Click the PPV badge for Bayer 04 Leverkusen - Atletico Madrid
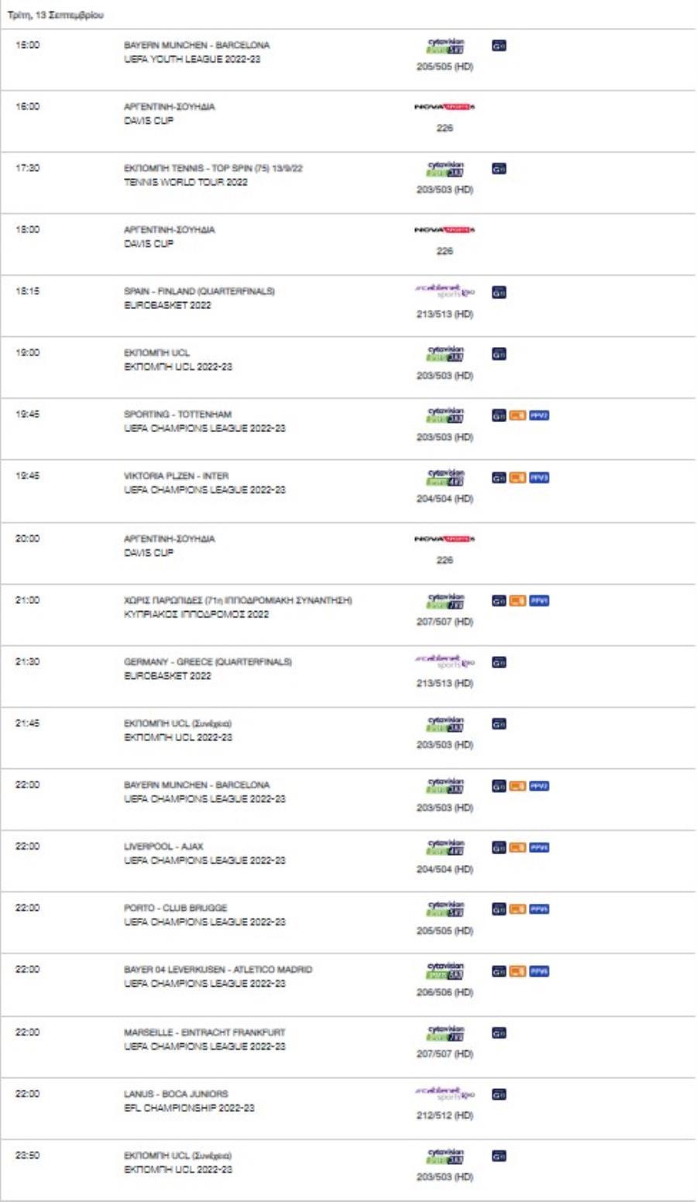Image resolution: width=697 pixels, height=1202 pixels. click(x=539, y=971)
